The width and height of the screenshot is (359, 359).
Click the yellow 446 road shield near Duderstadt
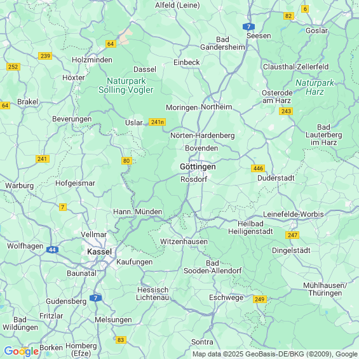tap(258, 168)
